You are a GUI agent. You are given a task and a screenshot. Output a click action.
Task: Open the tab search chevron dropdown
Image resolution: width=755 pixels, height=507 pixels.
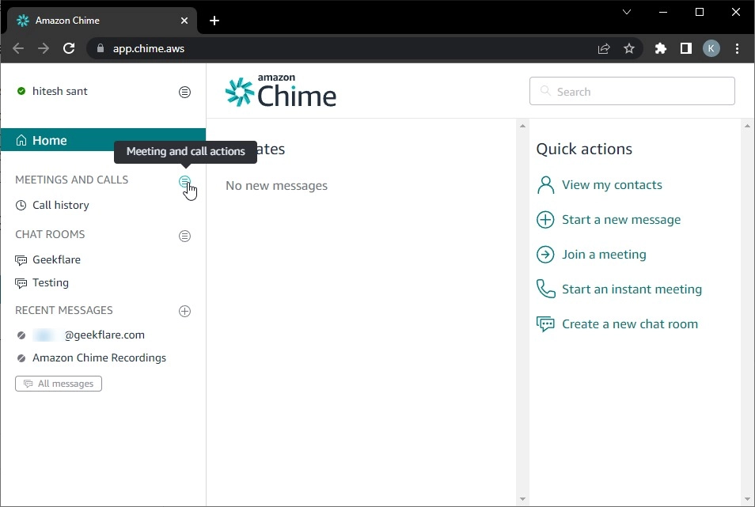point(627,12)
